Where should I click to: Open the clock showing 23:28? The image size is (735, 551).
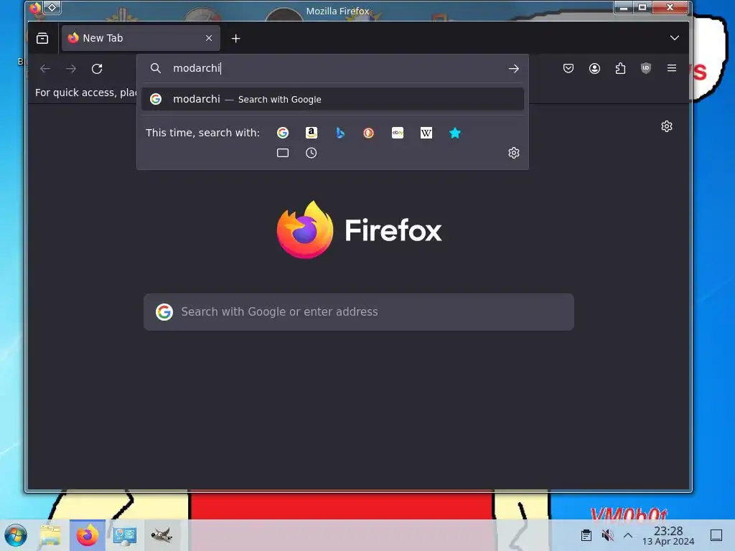pos(668,535)
